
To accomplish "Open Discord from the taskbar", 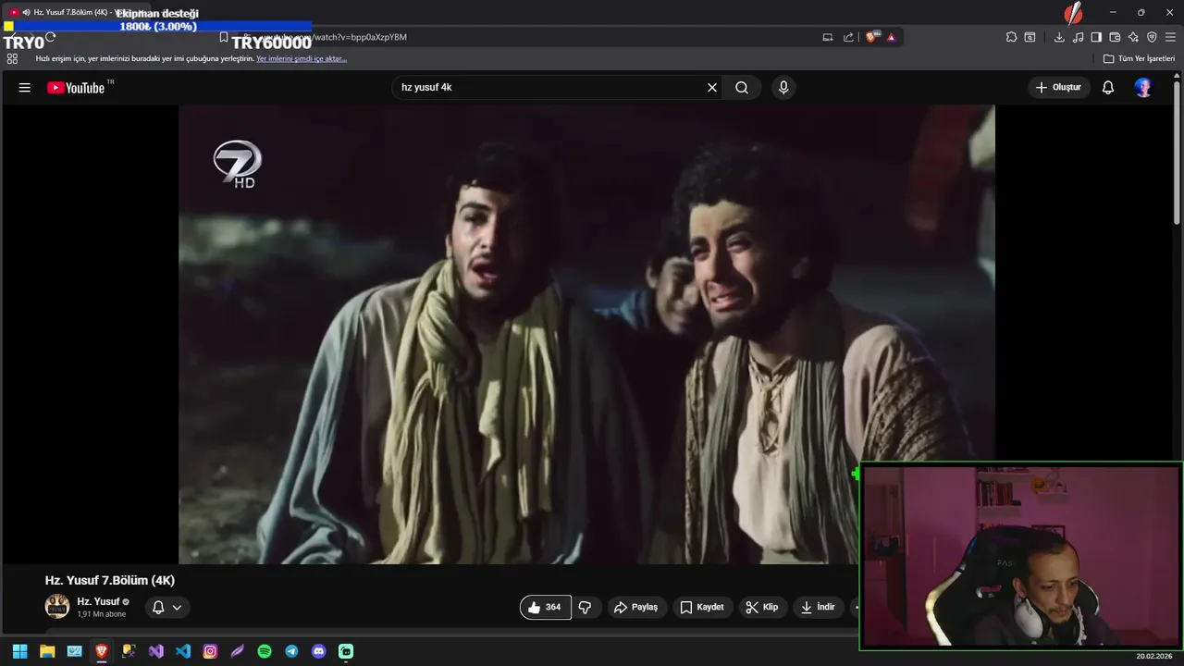I will 319,651.
